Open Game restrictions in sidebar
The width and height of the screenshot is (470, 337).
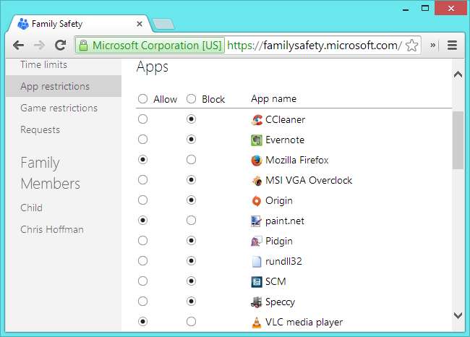59,108
